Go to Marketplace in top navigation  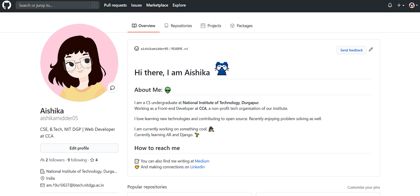(157, 5)
